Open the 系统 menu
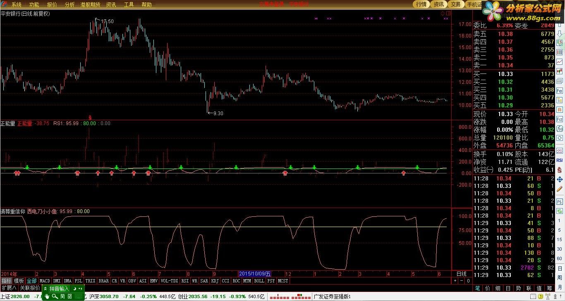Image resolution: width=565 pixels, height=301 pixels. [x=17, y=5]
